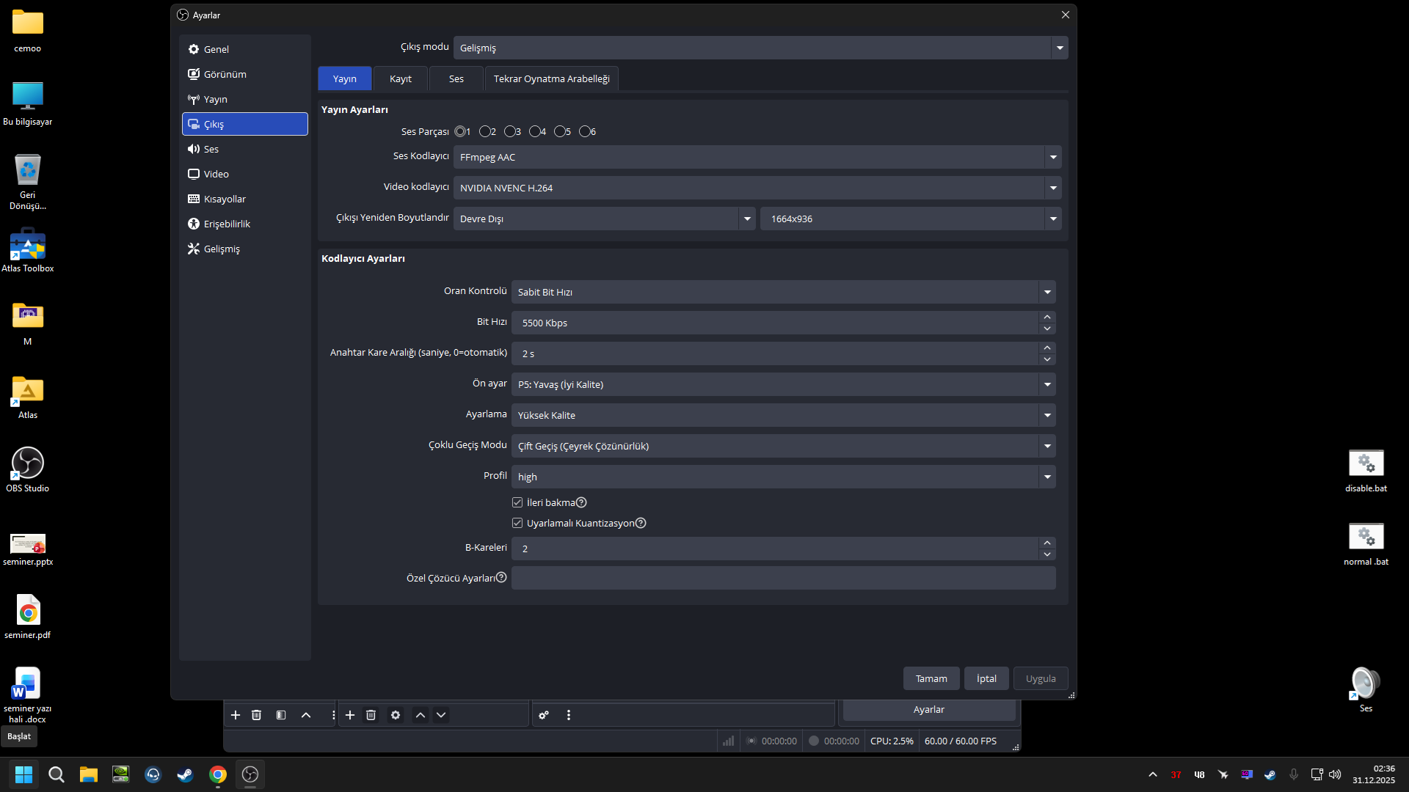
Task: Open scene filters icon in OBS main window
Action: click(281, 715)
